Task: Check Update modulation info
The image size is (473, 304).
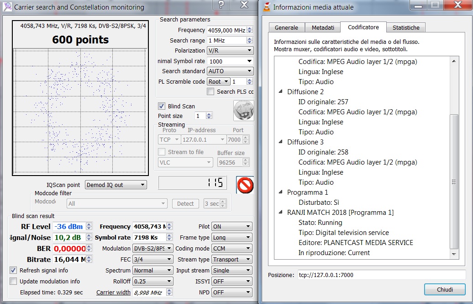Action: pyautogui.click(x=13, y=281)
